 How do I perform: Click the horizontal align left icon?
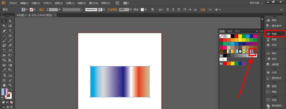[x=168, y=10]
